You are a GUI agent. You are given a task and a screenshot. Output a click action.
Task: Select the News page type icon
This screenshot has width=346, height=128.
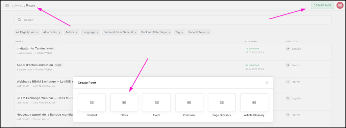click(x=124, y=102)
